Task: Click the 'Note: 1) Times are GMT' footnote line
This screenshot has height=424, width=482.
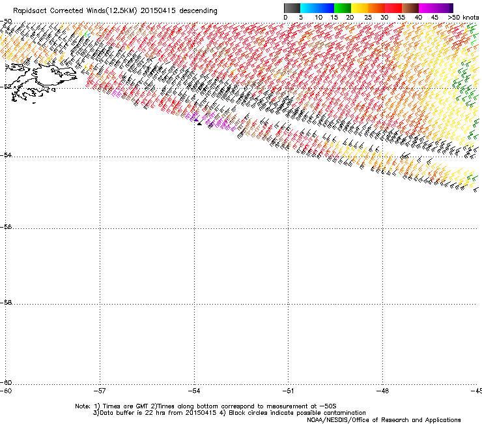Action: 206,406
